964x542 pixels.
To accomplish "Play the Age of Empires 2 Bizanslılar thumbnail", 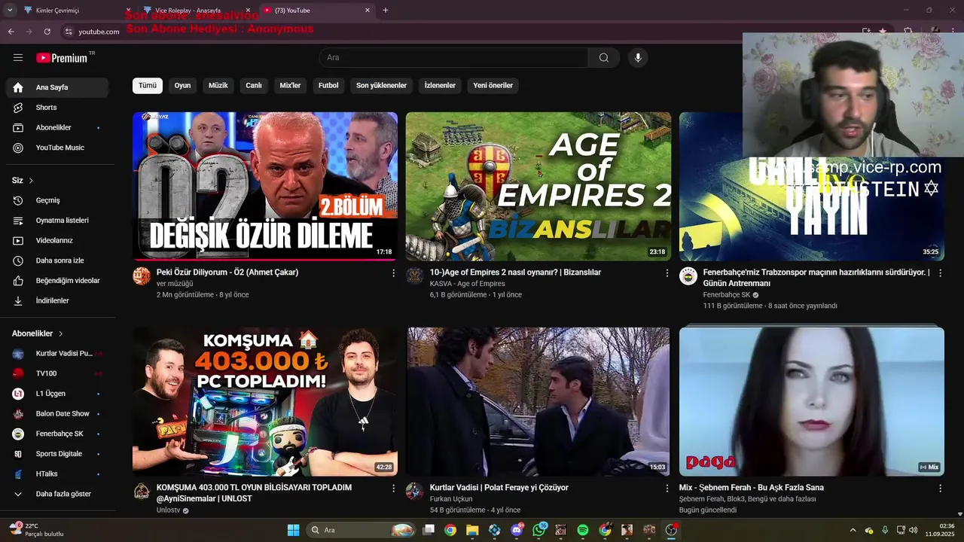I will click(x=538, y=187).
